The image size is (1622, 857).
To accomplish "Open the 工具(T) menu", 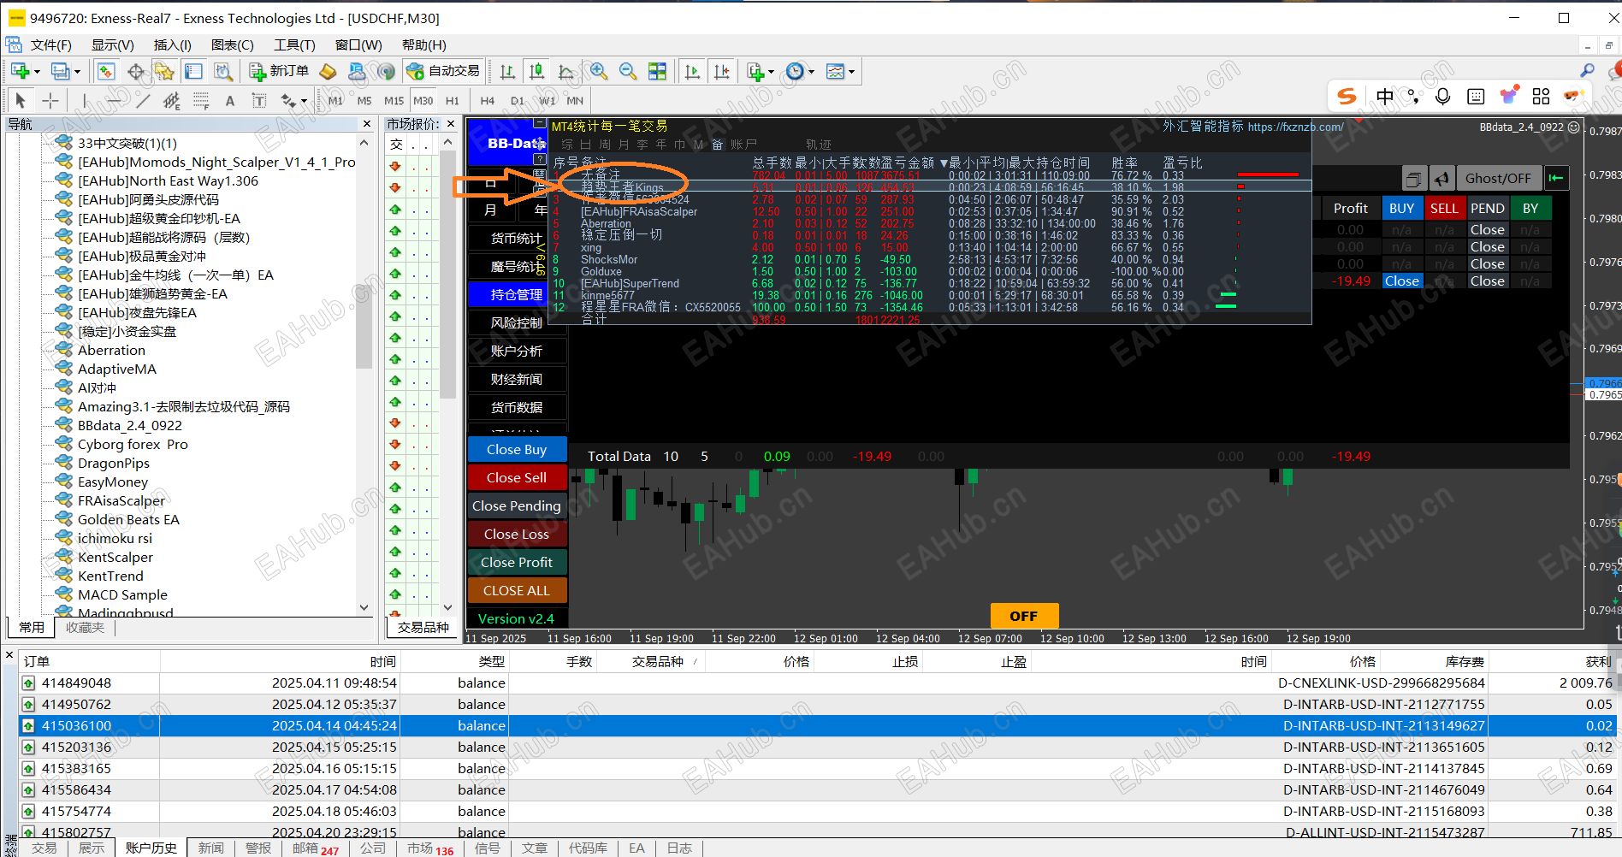I will [x=294, y=45].
